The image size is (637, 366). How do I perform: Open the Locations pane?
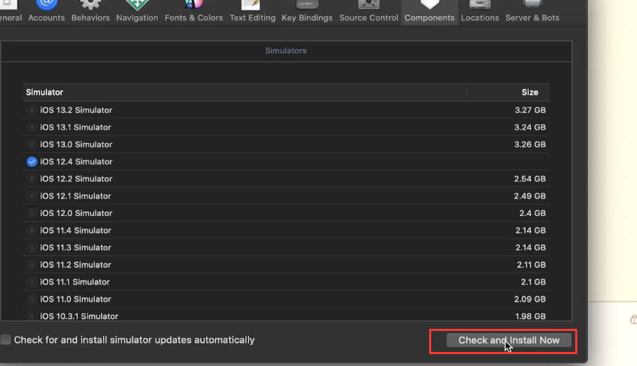480,11
